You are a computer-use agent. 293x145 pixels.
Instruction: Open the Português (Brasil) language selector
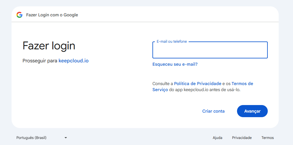pyautogui.click(x=42, y=138)
